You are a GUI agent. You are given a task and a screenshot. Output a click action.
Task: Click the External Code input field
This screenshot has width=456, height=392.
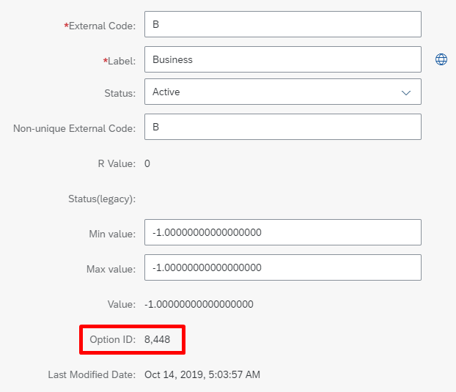click(x=283, y=24)
